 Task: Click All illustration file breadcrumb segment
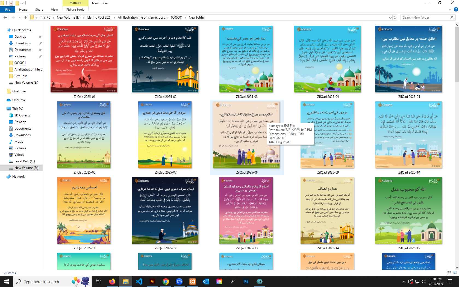141,17
